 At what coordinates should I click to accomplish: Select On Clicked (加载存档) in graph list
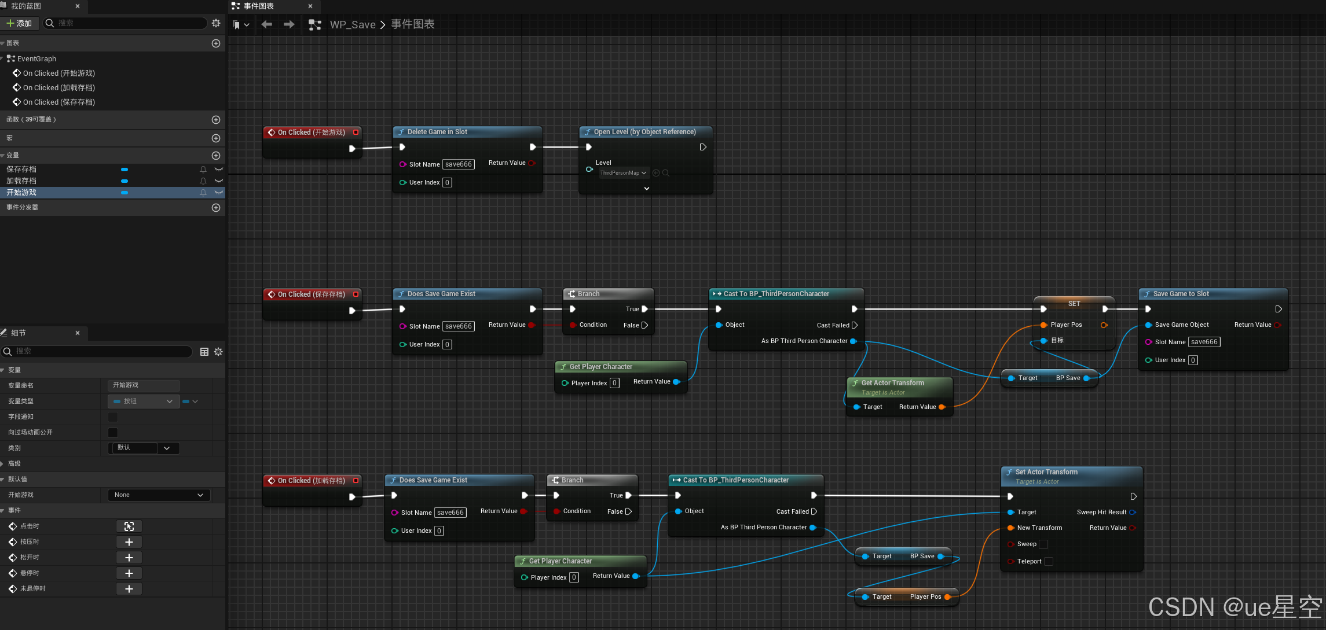pyautogui.click(x=59, y=87)
